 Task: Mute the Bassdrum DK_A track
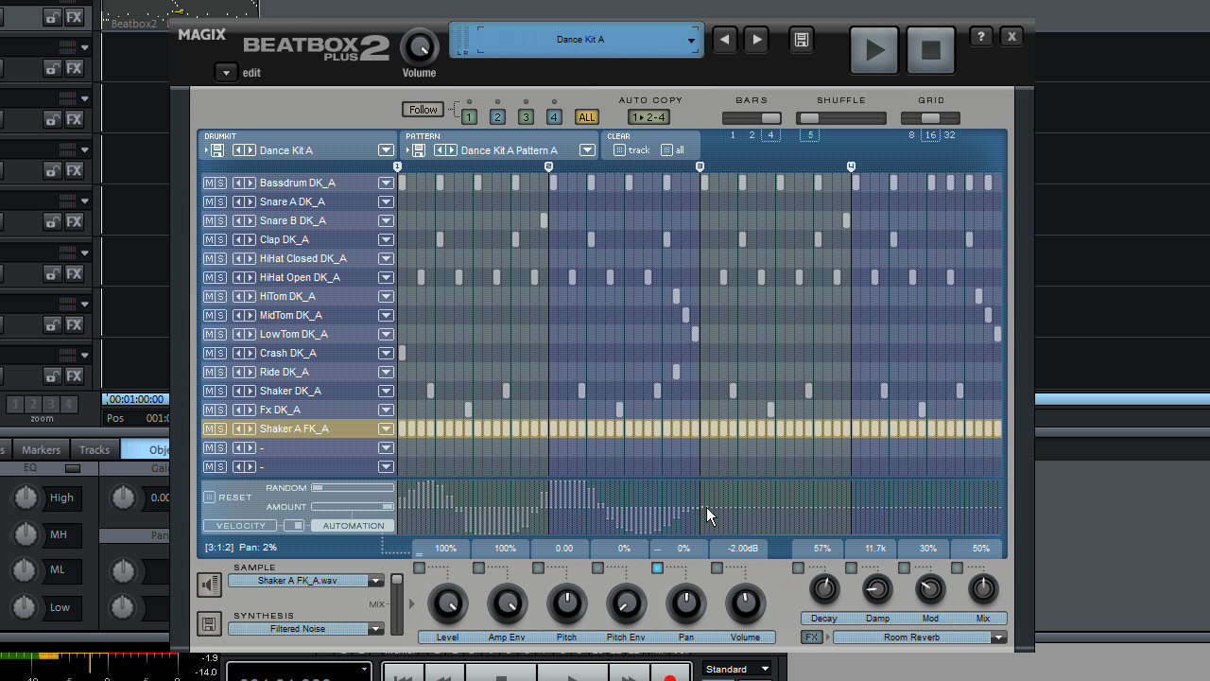click(x=209, y=183)
